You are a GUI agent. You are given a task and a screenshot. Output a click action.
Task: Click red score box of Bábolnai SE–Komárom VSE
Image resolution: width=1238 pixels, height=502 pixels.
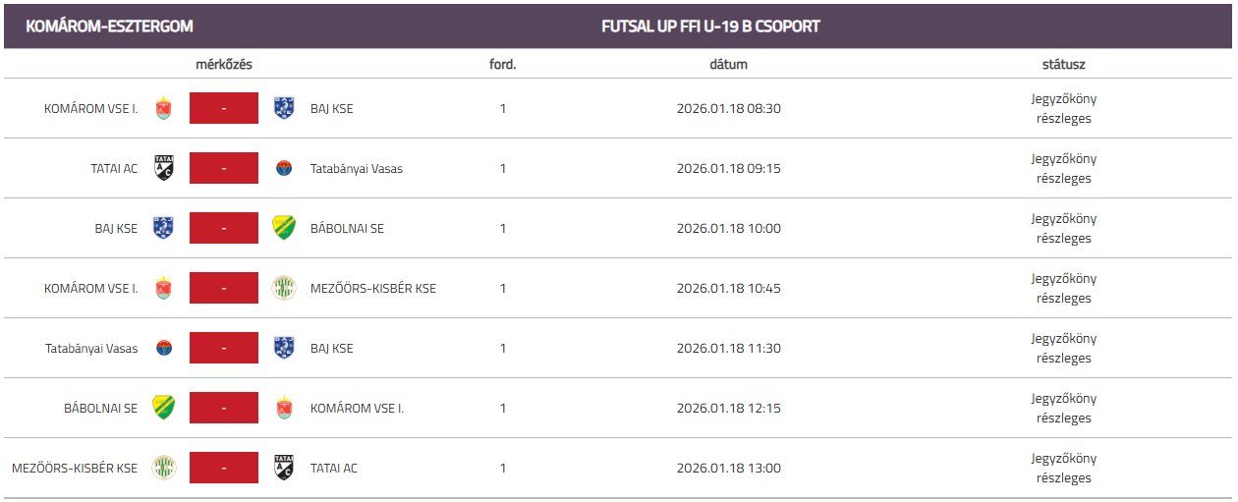(x=224, y=408)
